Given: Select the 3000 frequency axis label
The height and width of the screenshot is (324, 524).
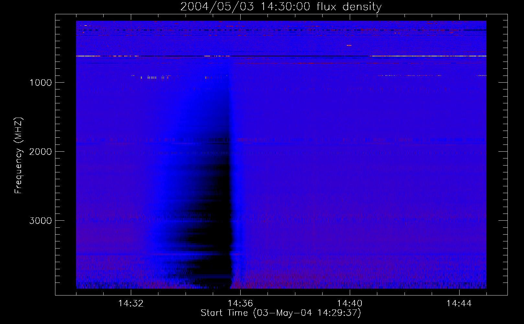Looking at the screenshot, I should (40, 221).
